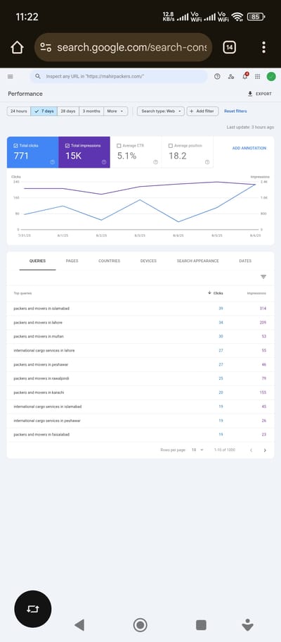281x642 pixels.
Task: Switch to the Countries tab
Action: 109,261
